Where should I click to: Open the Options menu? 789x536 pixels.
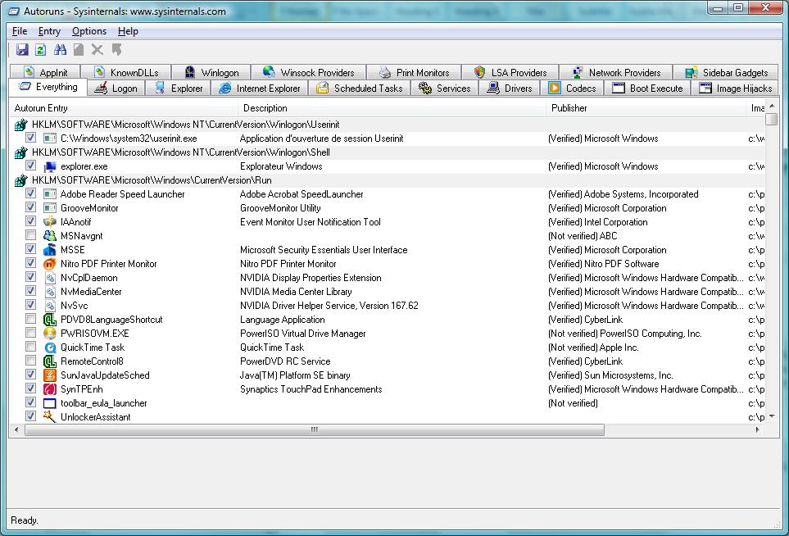pos(89,31)
